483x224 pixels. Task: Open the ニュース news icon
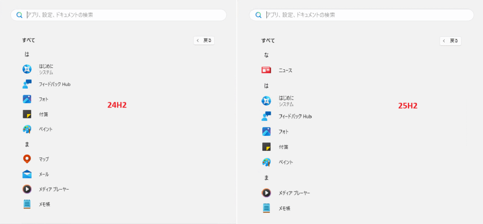[x=266, y=71]
